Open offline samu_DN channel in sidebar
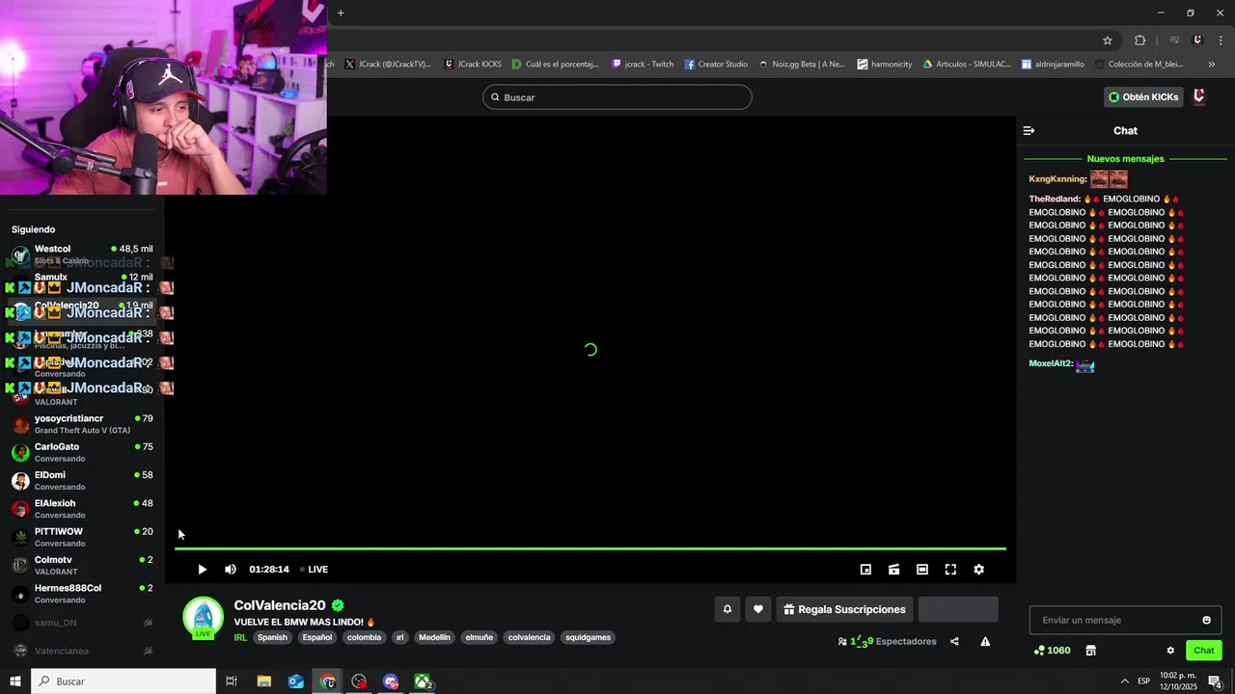Image resolution: width=1235 pixels, height=694 pixels. (82, 623)
